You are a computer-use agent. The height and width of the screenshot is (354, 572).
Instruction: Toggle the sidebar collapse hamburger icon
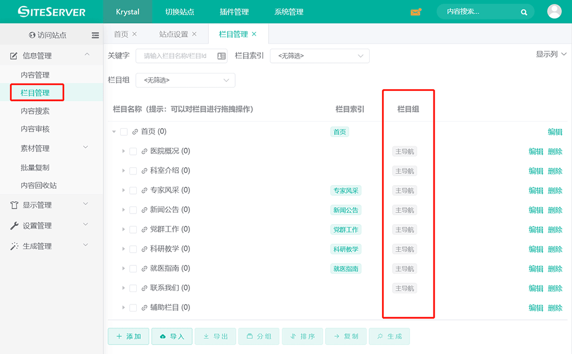click(96, 35)
